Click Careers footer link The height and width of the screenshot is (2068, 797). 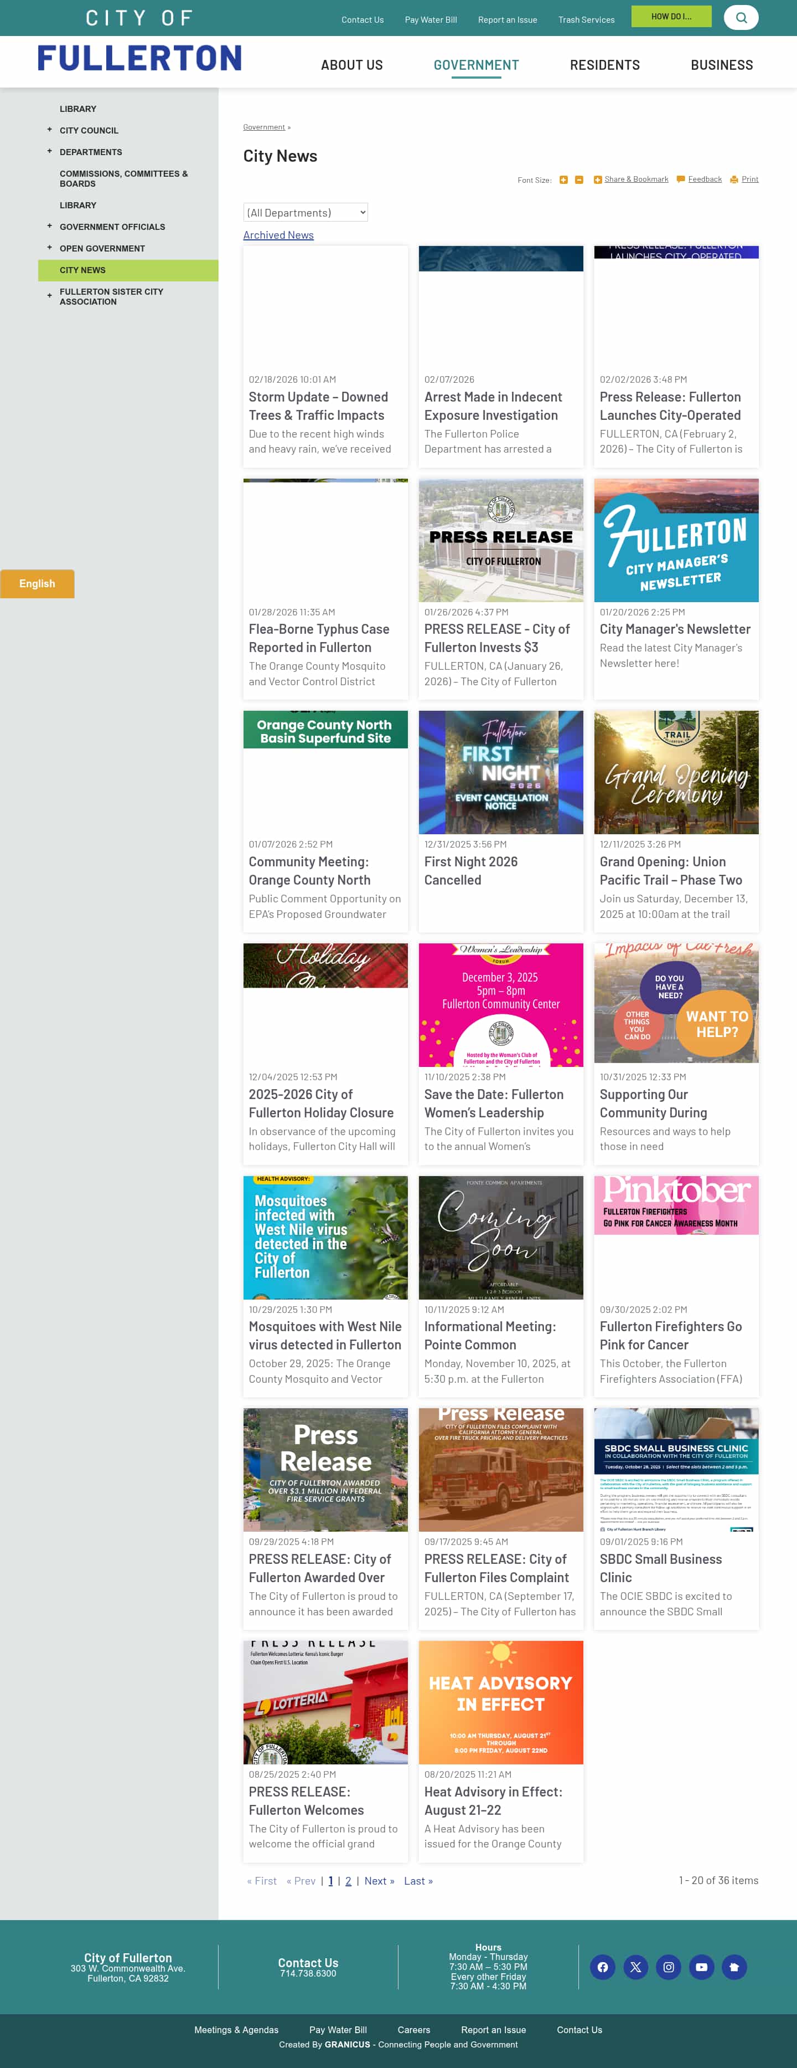pos(414,2029)
